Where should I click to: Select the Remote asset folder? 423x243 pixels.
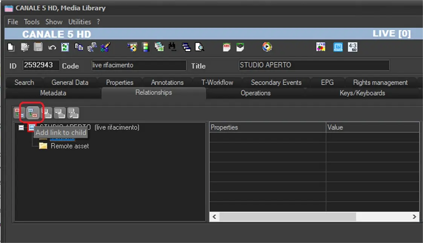(x=70, y=146)
